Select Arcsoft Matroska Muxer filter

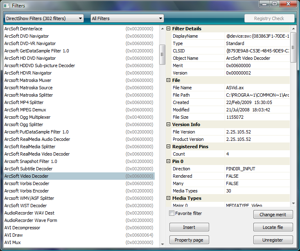click(27, 80)
